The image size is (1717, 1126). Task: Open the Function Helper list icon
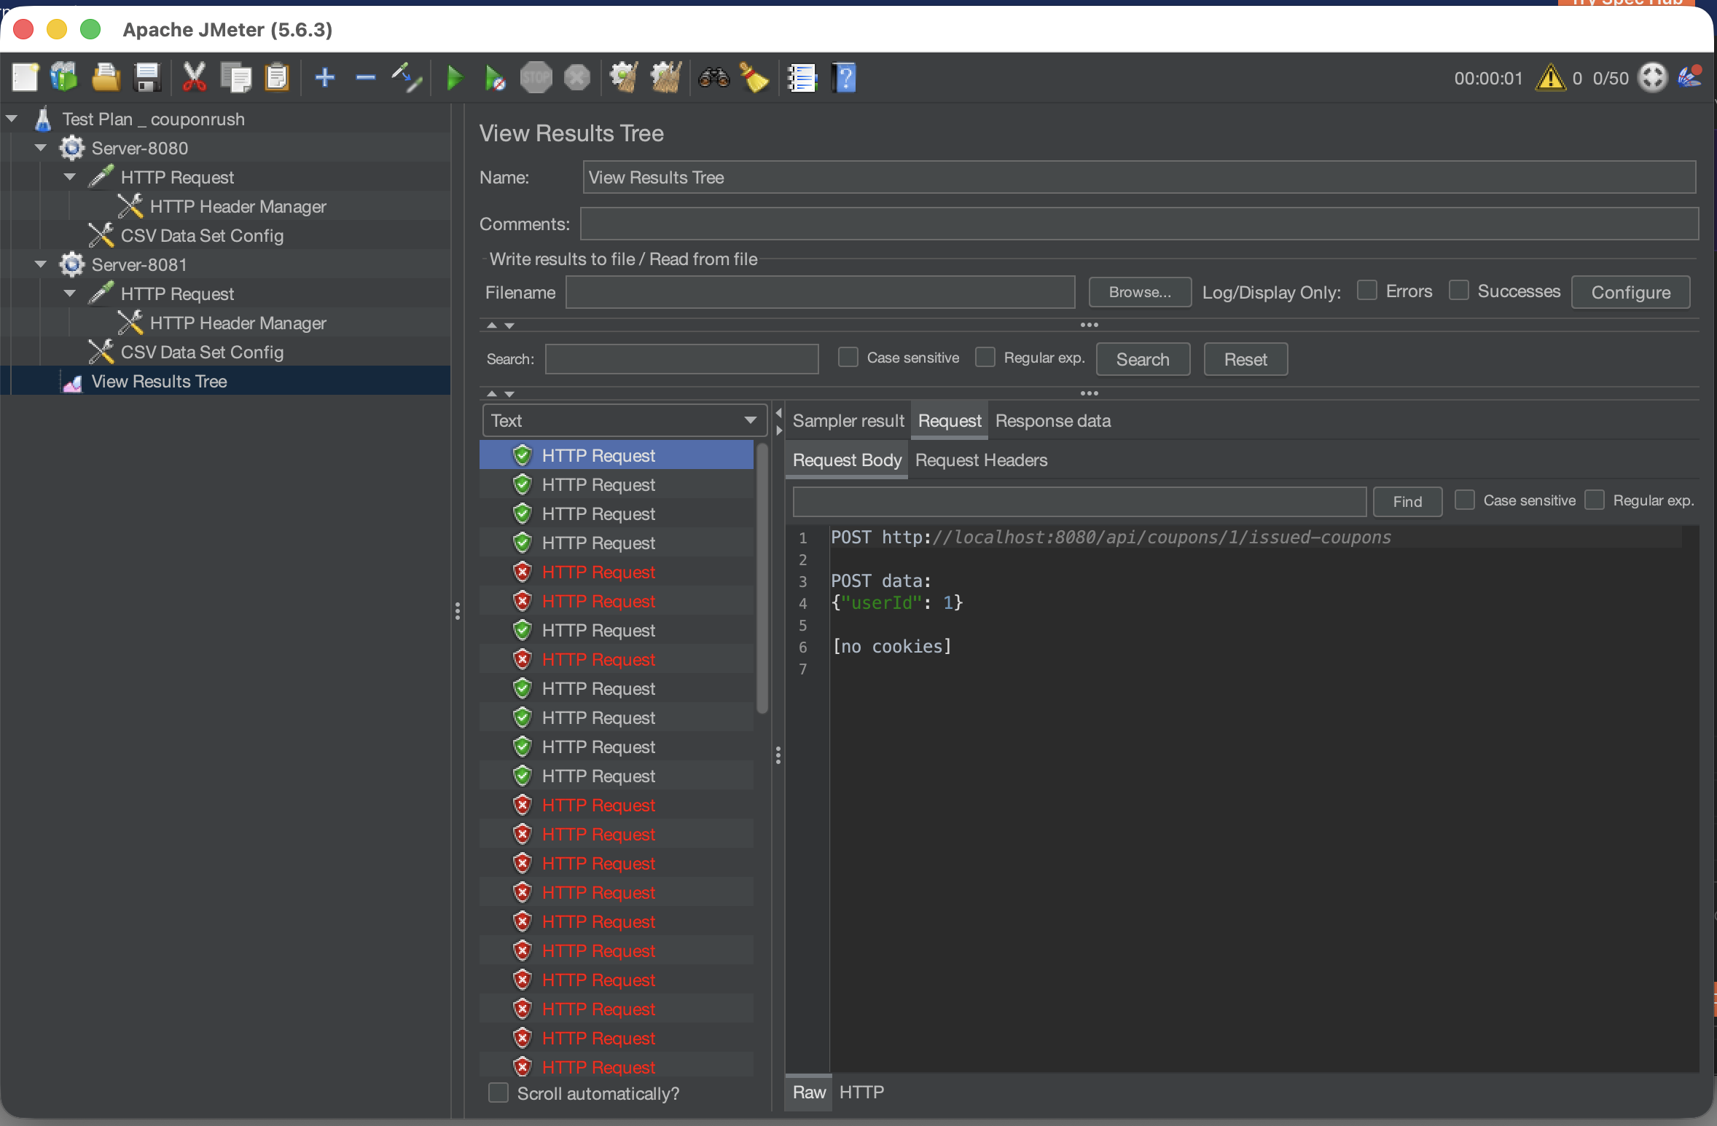(802, 77)
